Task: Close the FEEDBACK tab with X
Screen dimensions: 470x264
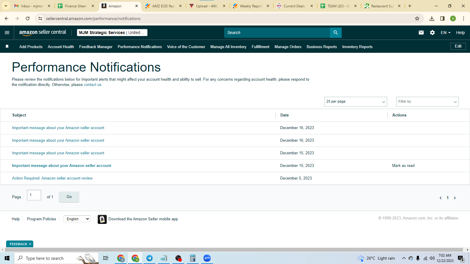Action: tap(30, 244)
